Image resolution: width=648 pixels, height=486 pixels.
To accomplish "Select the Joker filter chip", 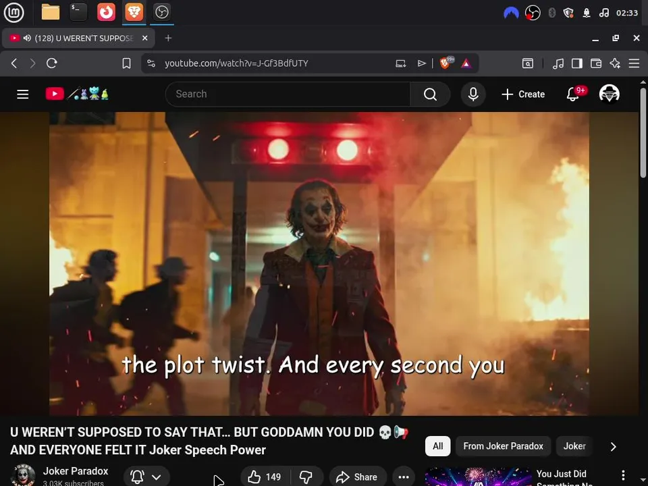I will pos(574,446).
